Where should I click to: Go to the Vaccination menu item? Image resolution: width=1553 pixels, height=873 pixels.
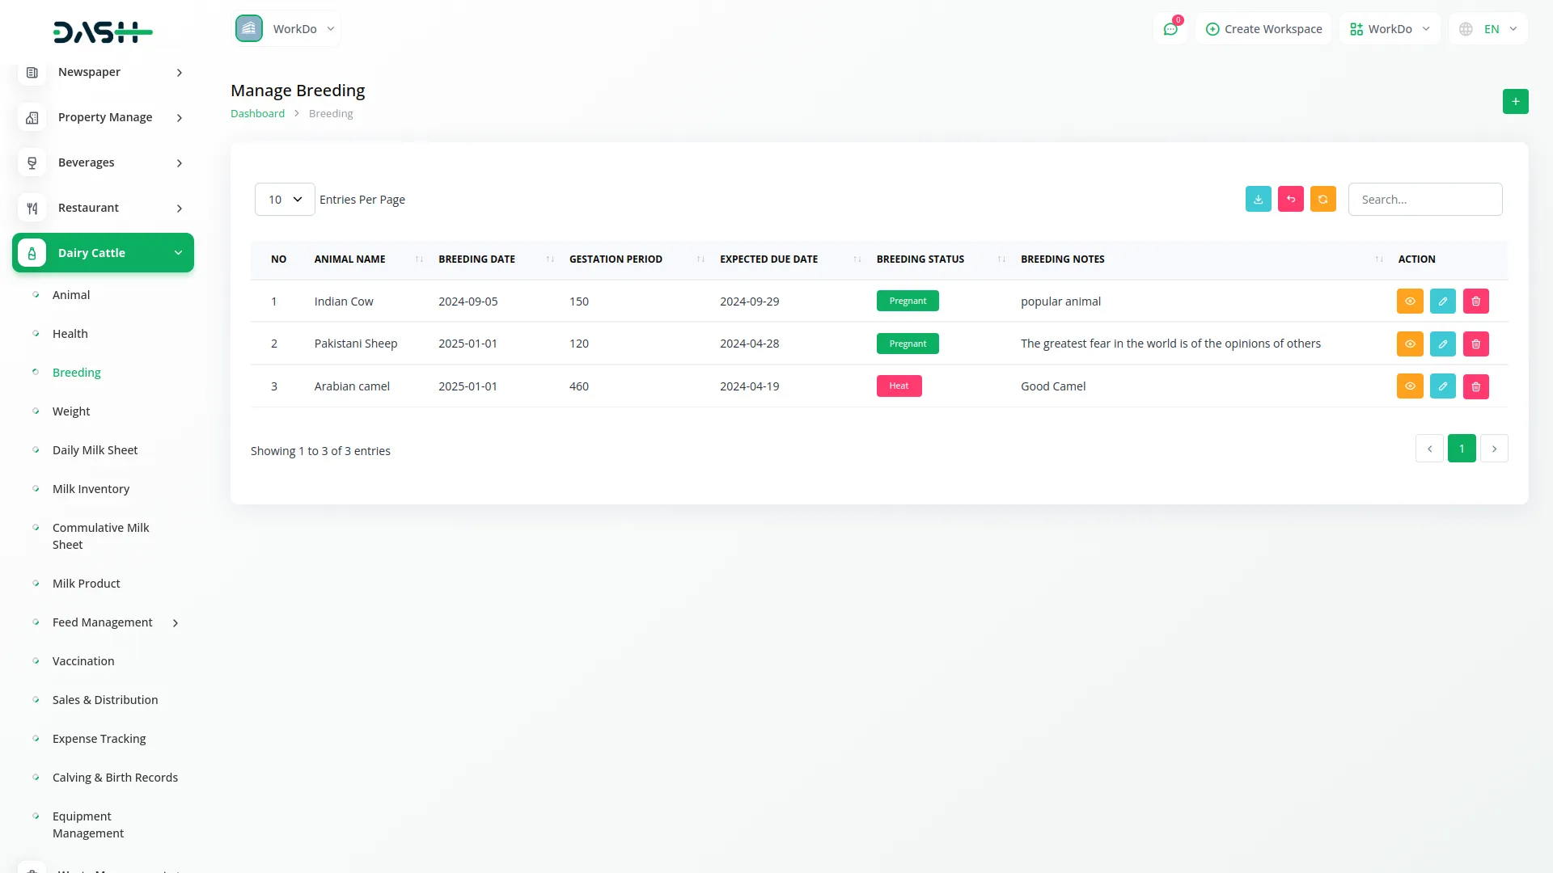[x=83, y=661]
